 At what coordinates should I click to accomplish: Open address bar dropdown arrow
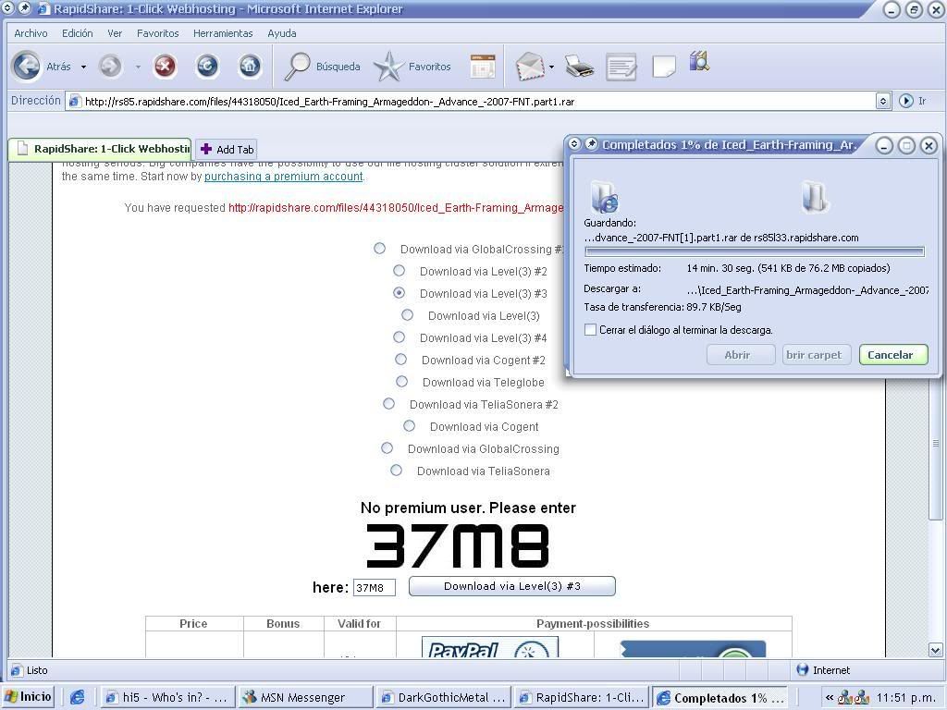point(883,101)
